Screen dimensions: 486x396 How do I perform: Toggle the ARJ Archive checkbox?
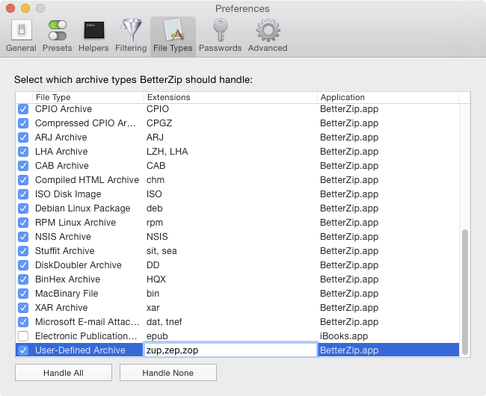pyautogui.click(x=23, y=137)
